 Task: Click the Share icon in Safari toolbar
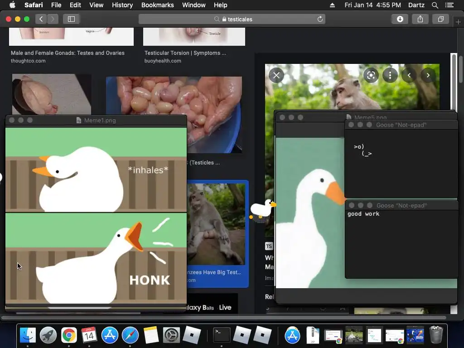420,19
